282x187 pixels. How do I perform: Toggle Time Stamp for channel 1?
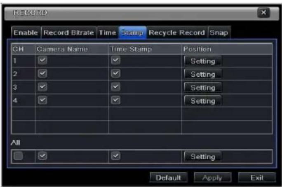coord(115,60)
